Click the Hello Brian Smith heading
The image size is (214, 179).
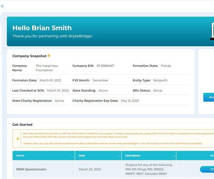(x=42, y=28)
